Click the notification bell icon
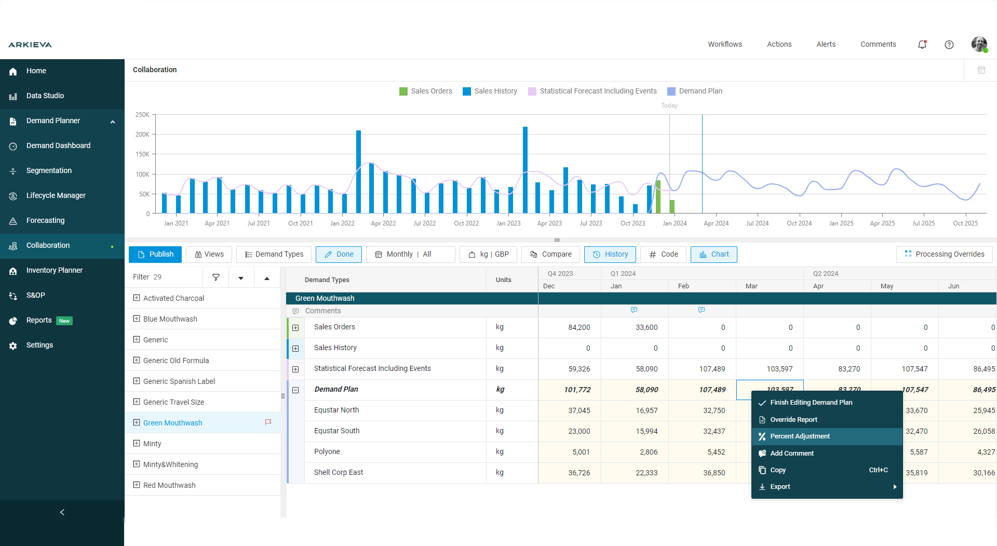Image resolution: width=997 pixels, height=546 pixels. (x=922, y=45)
